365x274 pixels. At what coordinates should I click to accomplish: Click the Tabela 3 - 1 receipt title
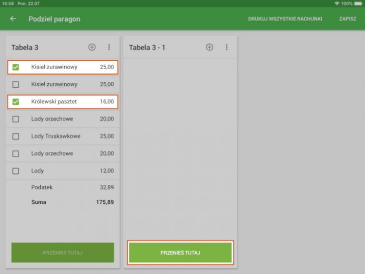[x=147, y=47]
